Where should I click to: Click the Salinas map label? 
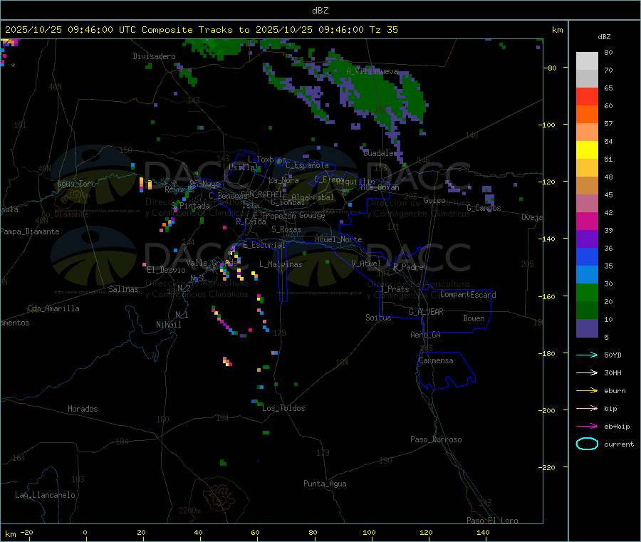click(123, 289)
